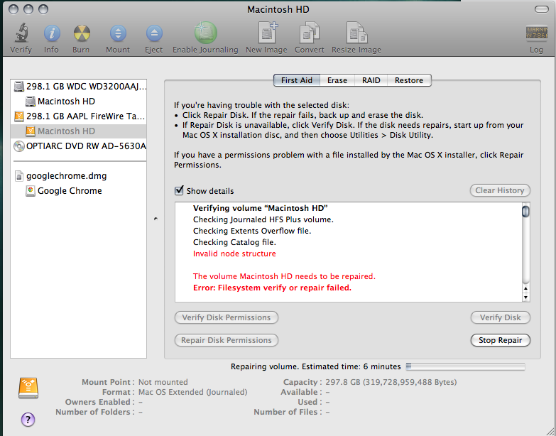Open the Log toolbar icon
The image size is (556, 436).
537,33
